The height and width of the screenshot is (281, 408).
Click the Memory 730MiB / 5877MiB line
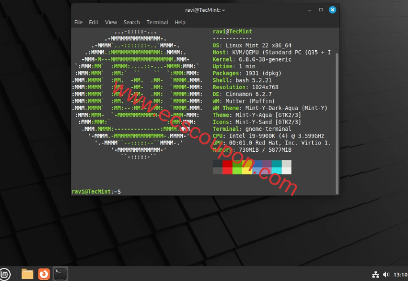252,150
